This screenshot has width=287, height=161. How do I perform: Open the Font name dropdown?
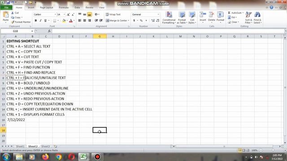(55, 14)
